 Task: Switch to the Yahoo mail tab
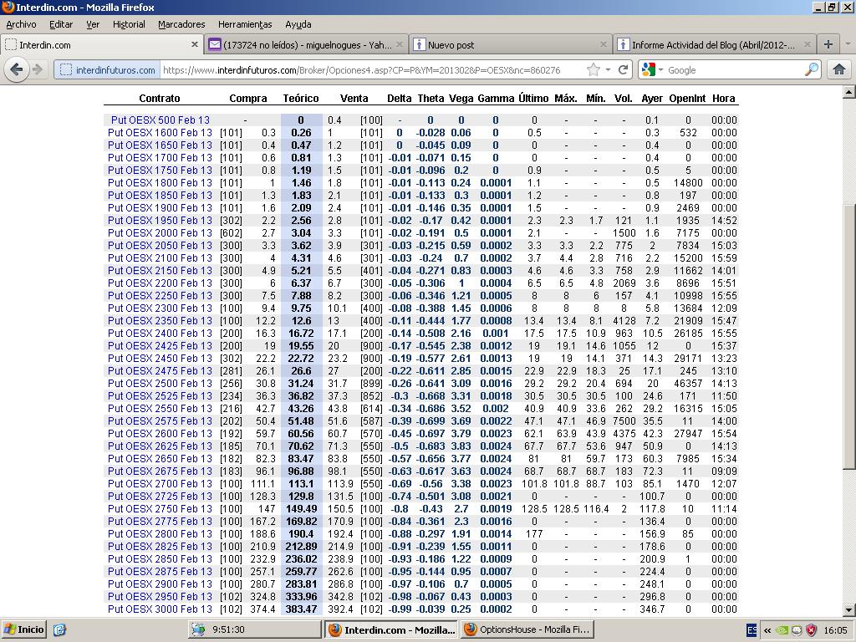pos(301,44)
